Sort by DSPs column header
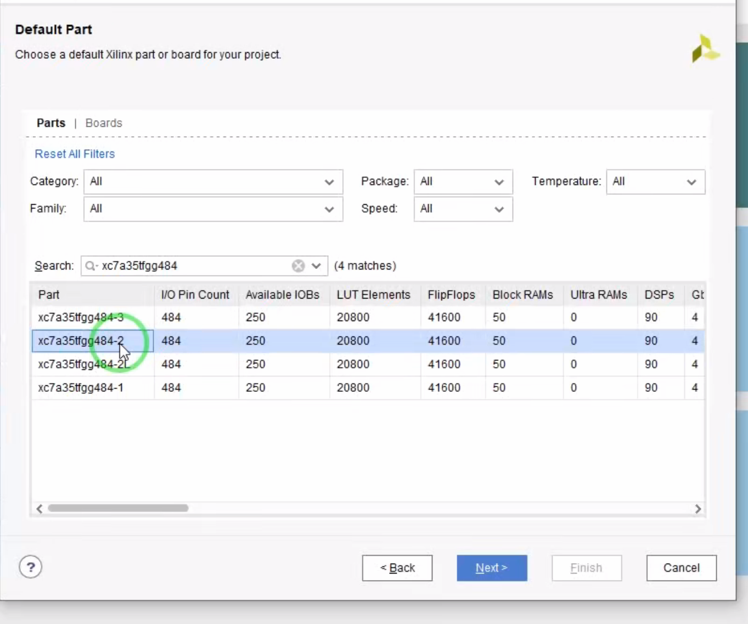This screenshot has height=624, width=748. point(660,295)
